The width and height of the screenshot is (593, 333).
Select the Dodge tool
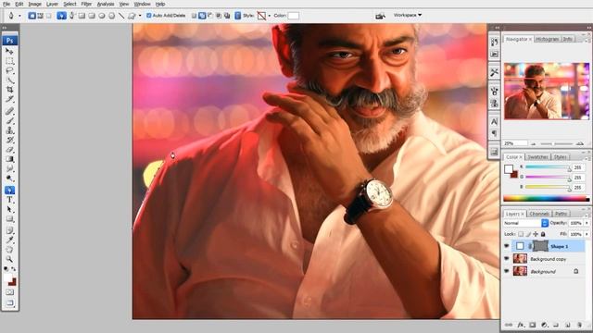9,179
